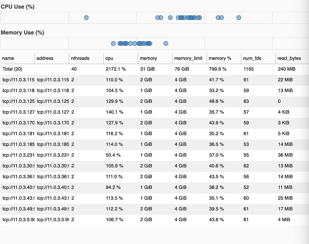Click the total read_bytes value 240 MiB

tap(287, 69)
